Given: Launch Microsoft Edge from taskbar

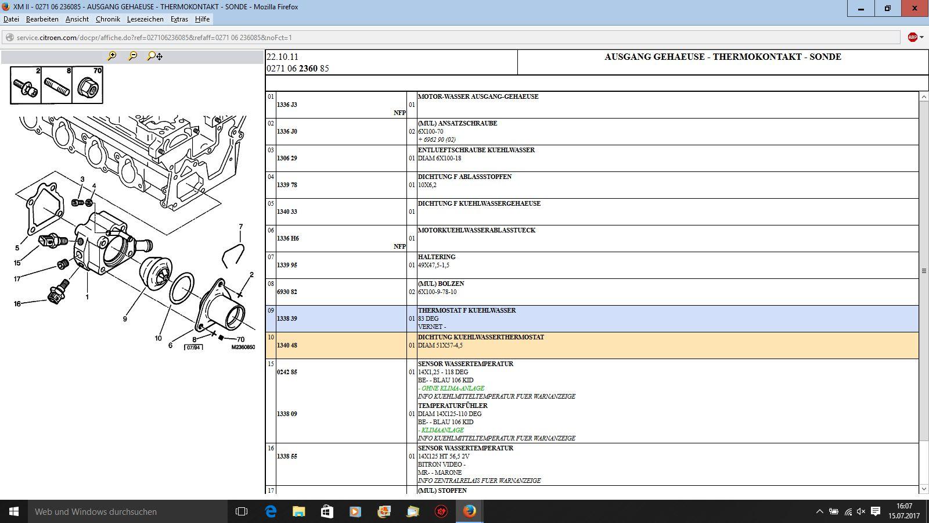Looking at the screenshot, I should point(271,511).
